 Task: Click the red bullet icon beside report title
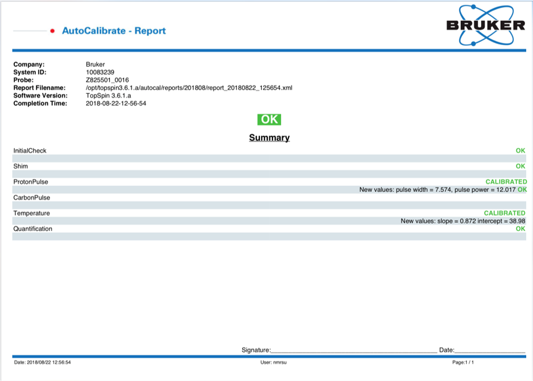coord(52,30)
